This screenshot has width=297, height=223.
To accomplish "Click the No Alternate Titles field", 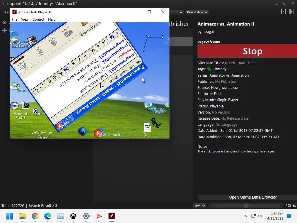I will 240,63.
